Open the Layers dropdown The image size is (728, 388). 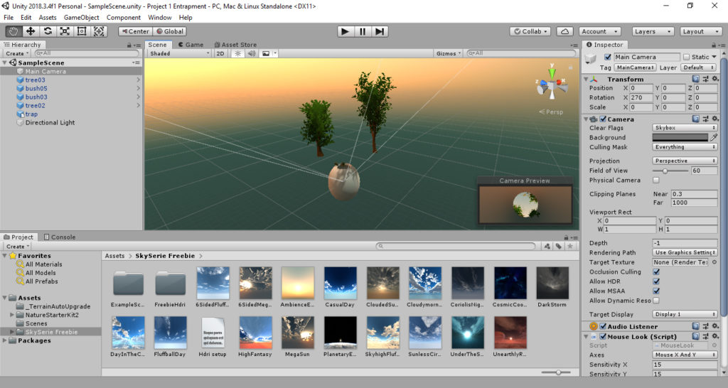[x=653, y=31]
